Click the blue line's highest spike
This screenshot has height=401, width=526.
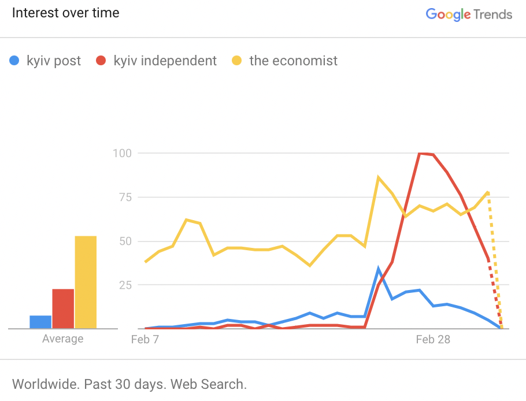pyautogui.click(x=379, y=269)
